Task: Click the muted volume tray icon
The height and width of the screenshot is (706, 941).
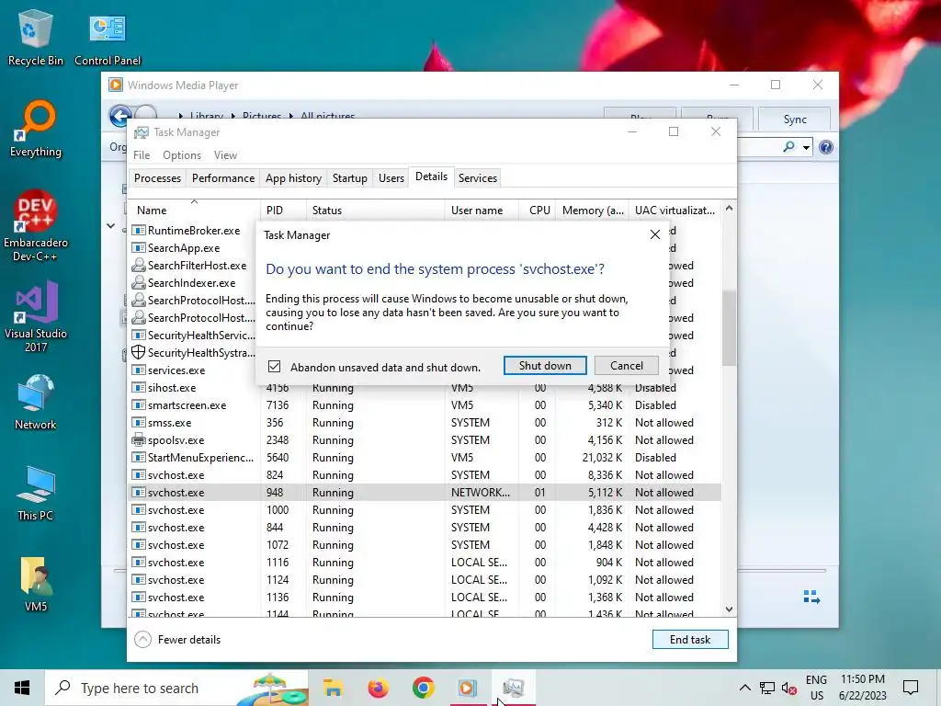Action: coord(789,688)
